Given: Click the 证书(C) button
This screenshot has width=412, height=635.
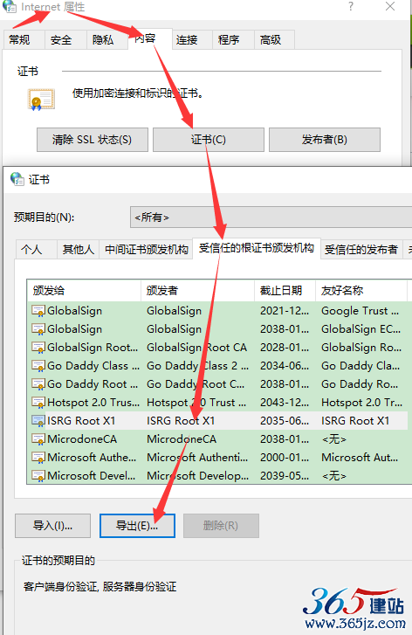Looking at the screenshot, I should [x=209, y=140].
